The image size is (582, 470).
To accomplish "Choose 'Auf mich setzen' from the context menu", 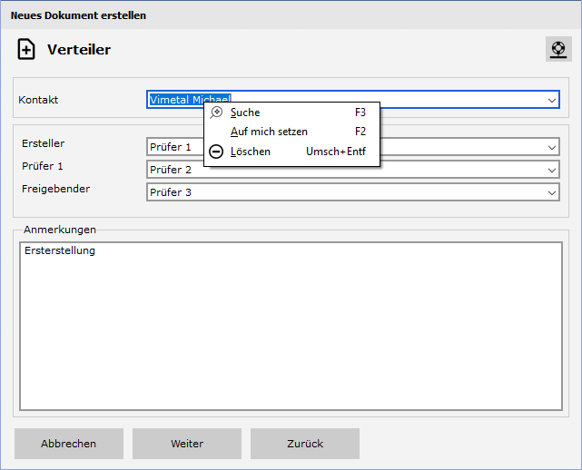I will click(269, 132).
